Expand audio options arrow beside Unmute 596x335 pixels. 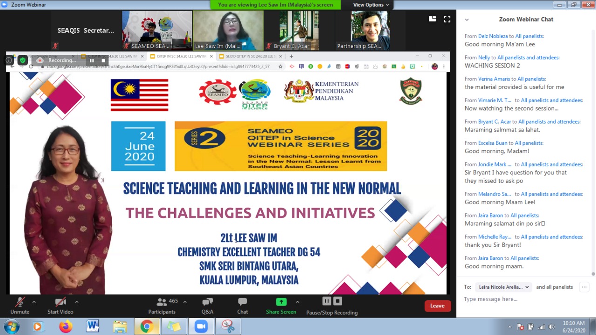pyautogui.click(x=34, y=302)
